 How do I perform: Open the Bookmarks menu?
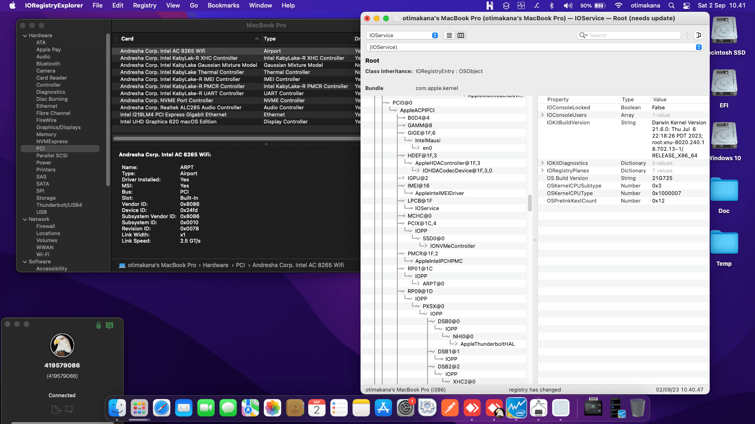click(224, 6)
